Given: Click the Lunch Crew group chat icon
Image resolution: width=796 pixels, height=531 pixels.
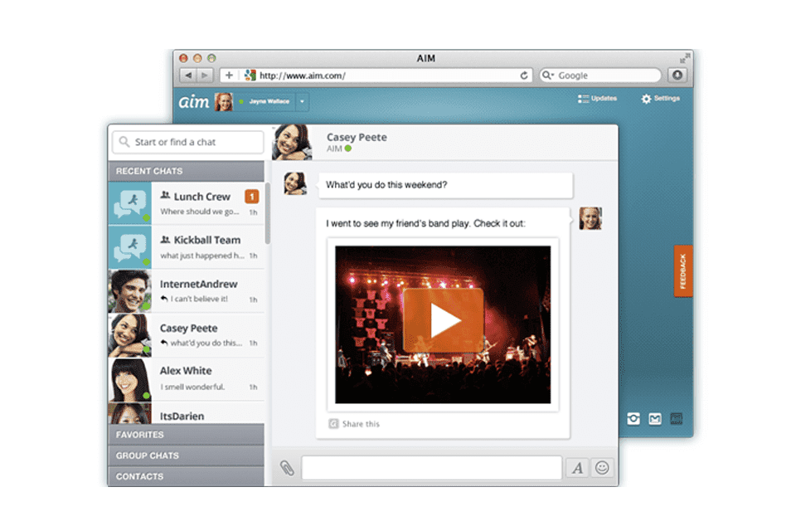Looking at the screenshot, I should point(130,203).
